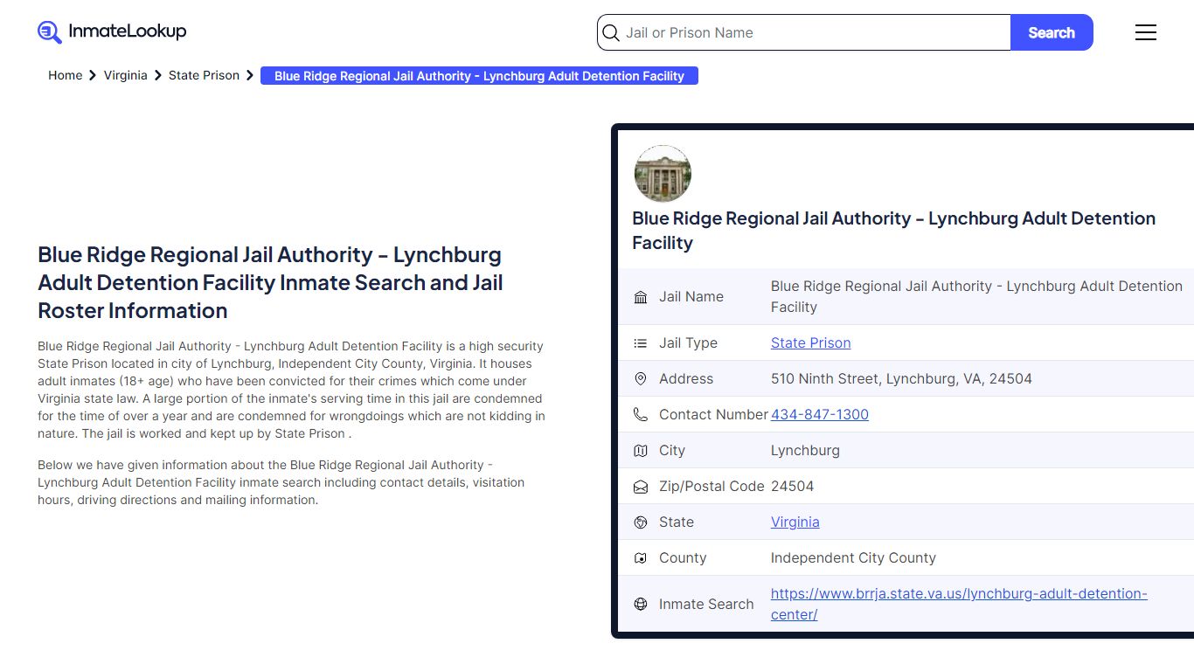This screenshot has width=1194, height=671.
Task: Click the Inmate Search globe icon
Action: coord(641,605)
